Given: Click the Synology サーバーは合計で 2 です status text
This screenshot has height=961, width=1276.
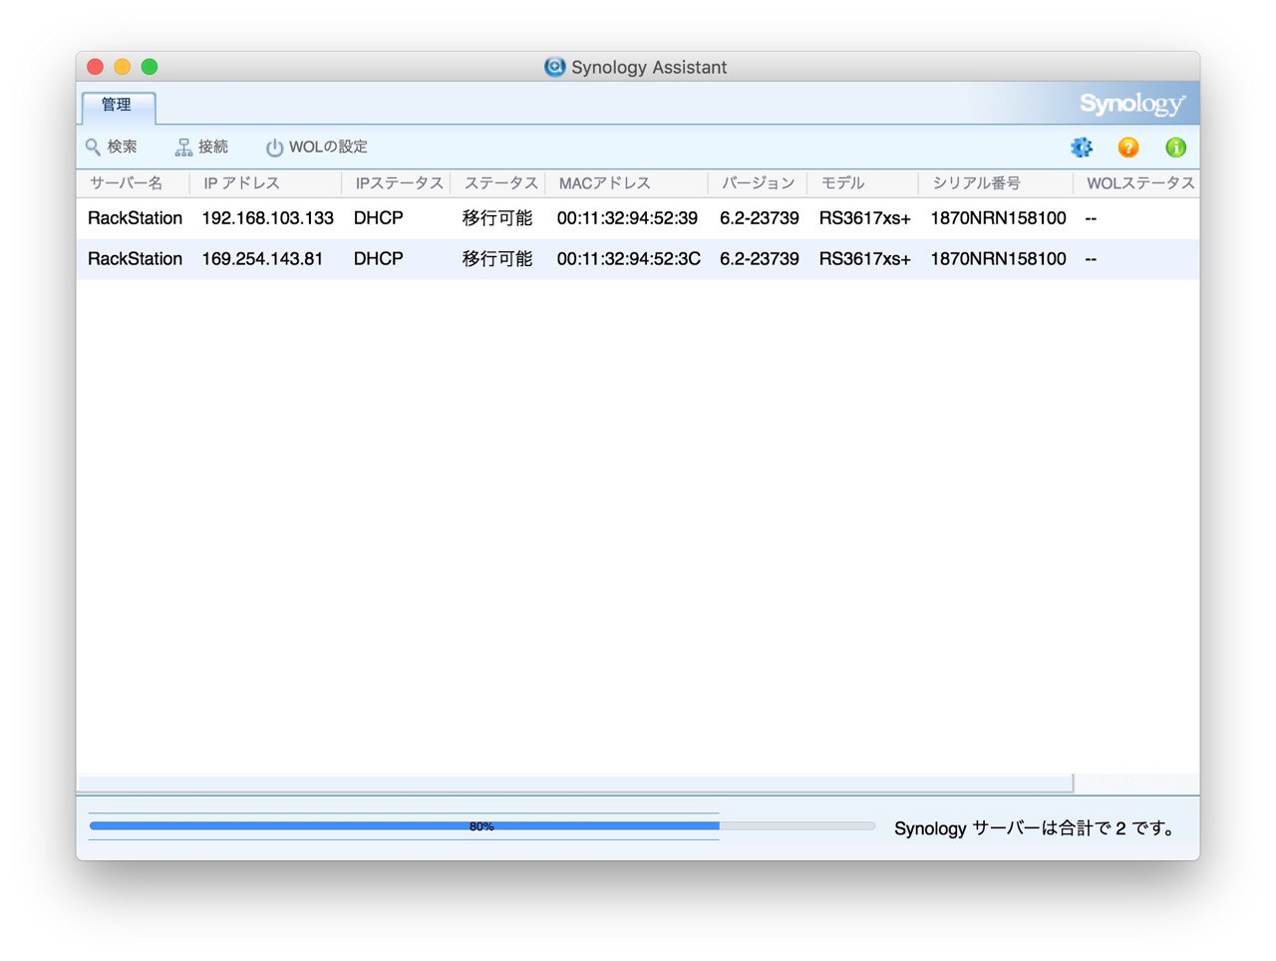Looking at the screenshot, I should click(x=1034, y=828).
